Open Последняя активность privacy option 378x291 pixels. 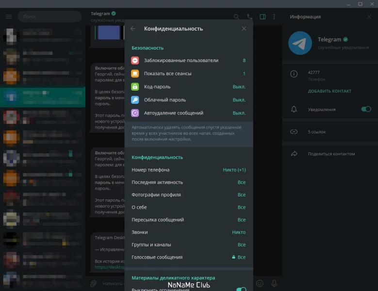coord(189,182)
